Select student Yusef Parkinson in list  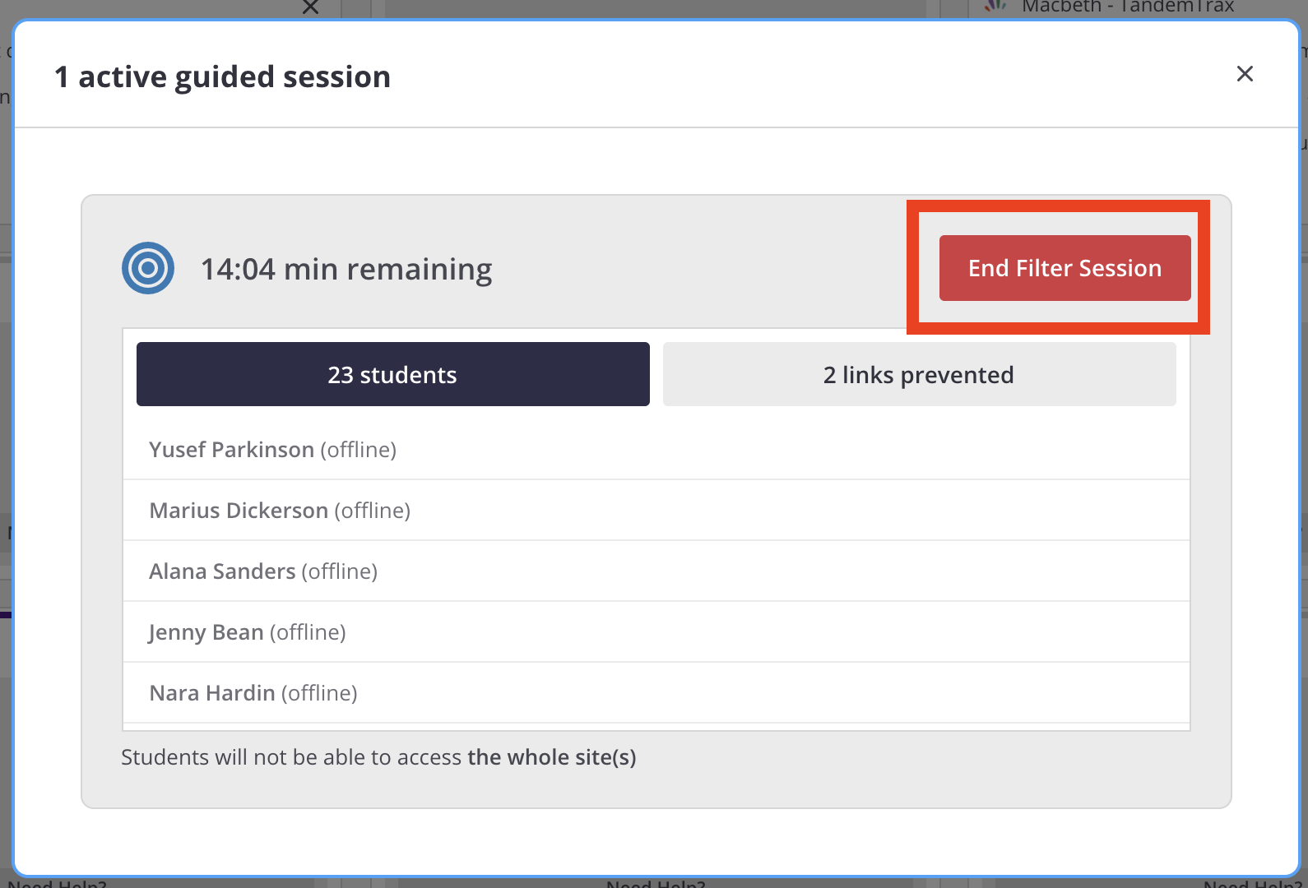[656, 450]
